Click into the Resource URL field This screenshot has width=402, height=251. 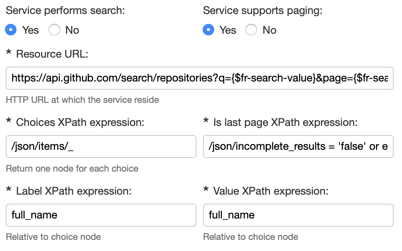click(x=199, y=78)
